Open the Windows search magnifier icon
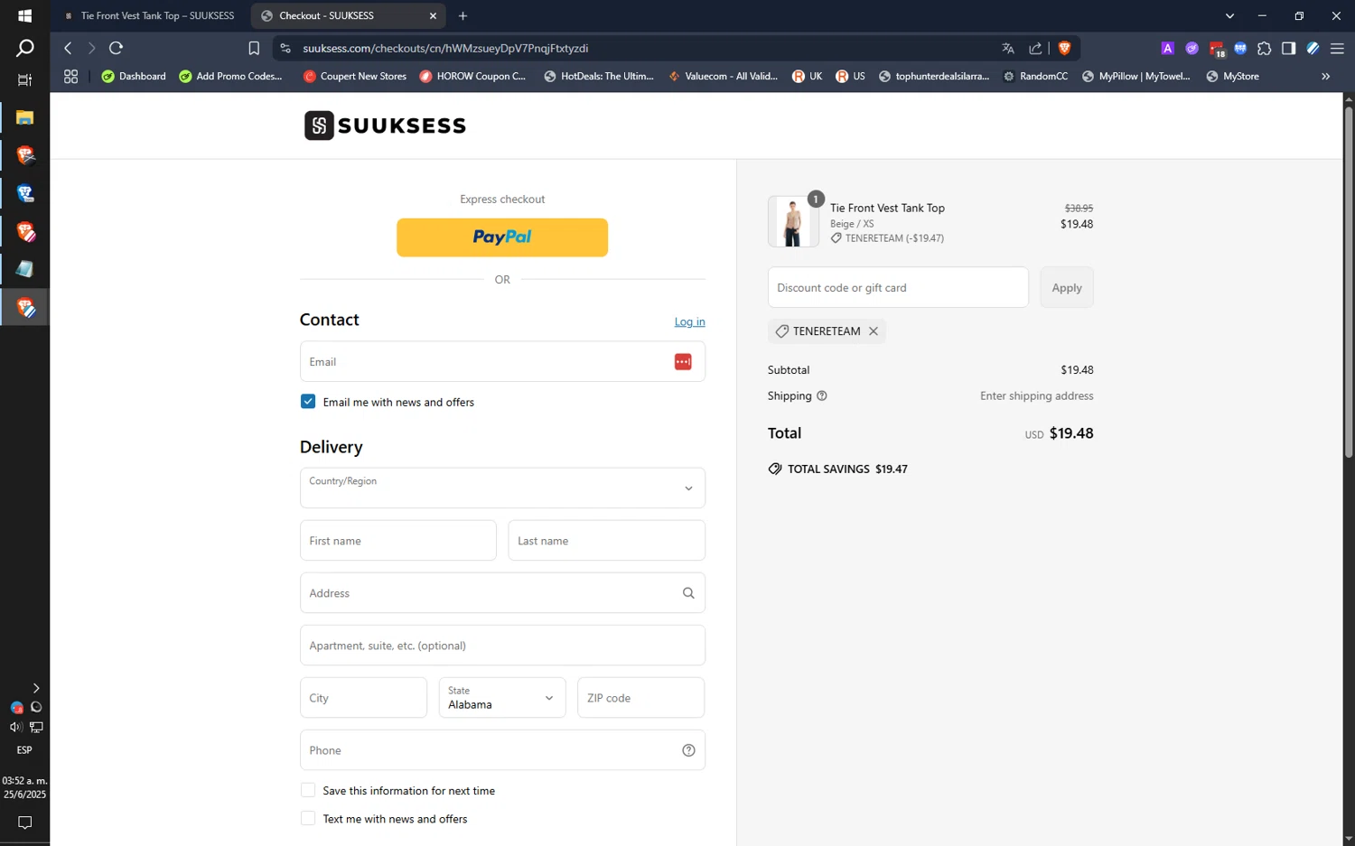This screenshot has width=1355, height=846. 24,48
